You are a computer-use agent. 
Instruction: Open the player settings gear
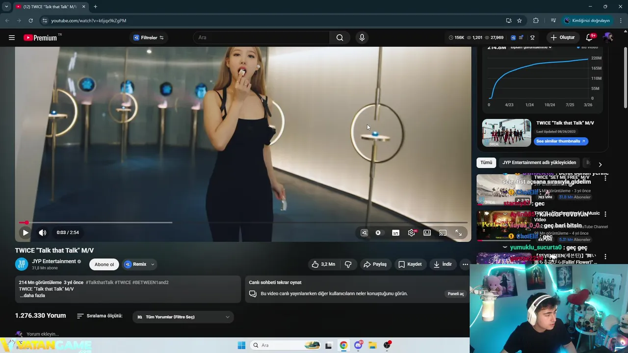click(412, 233)
